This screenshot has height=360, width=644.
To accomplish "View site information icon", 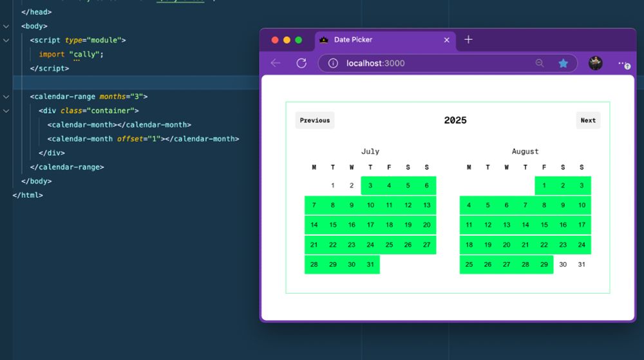I will point(333,63).
